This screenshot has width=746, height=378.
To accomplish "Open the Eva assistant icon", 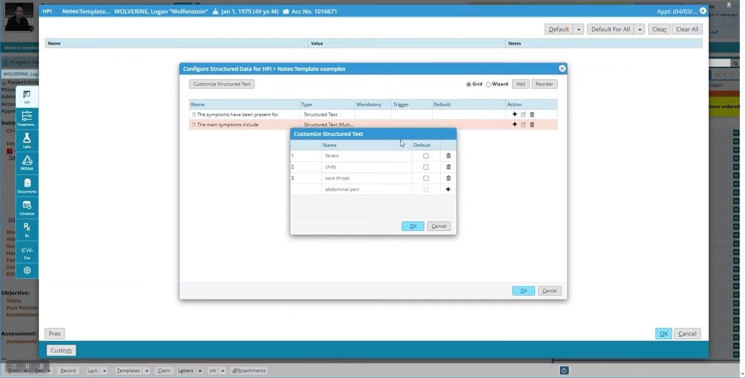I will (x=27, y=252).
